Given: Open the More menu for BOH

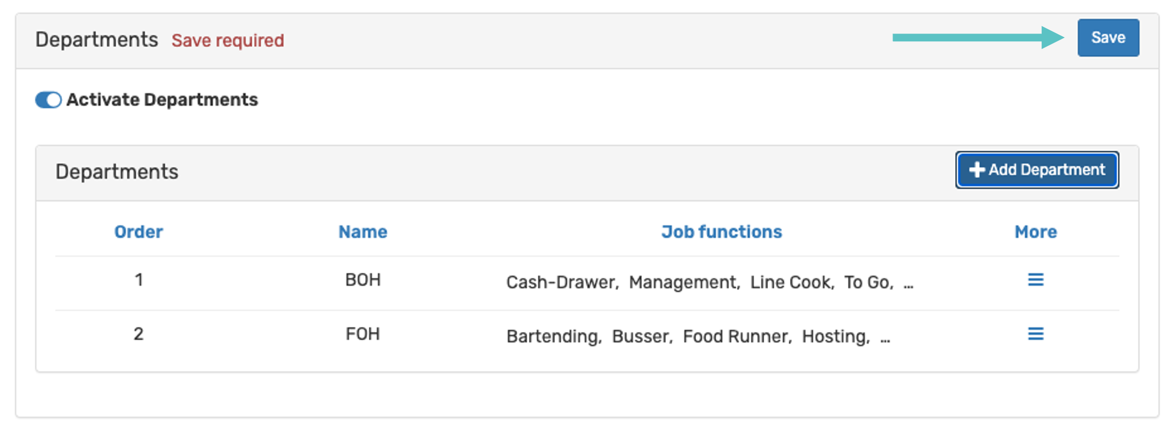Looking at the screenshot, I should click(1035, 280).
